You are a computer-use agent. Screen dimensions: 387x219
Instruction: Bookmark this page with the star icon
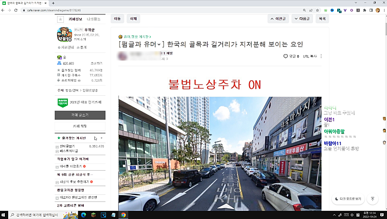pyautogui.click(x=317, y=10)
